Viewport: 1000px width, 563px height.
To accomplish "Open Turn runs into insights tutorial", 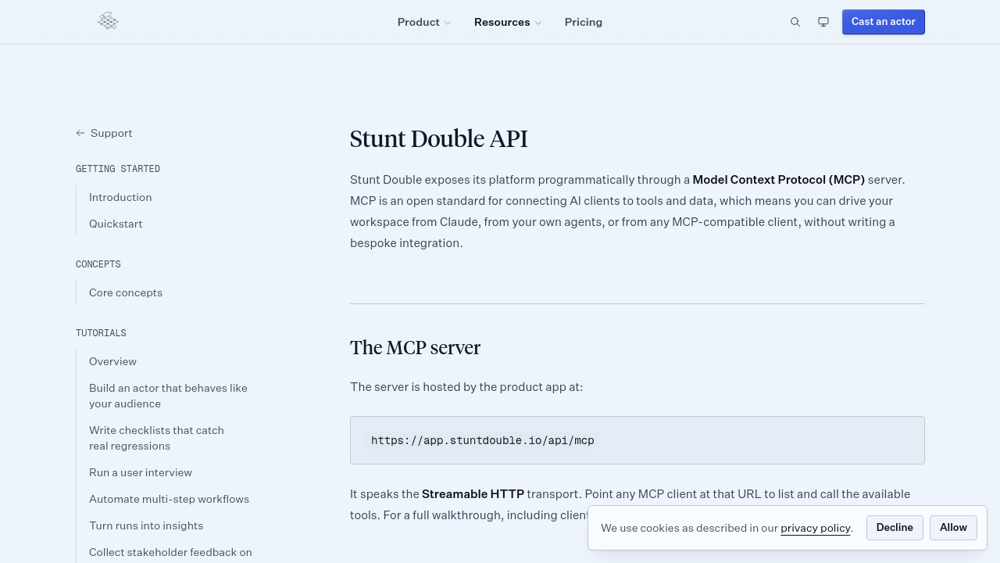I will (x=146, y=525).
